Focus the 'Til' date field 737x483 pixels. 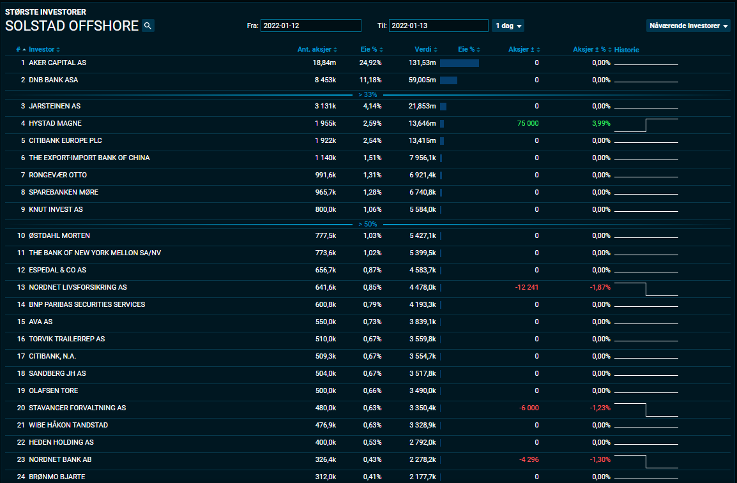pos(439,26)
